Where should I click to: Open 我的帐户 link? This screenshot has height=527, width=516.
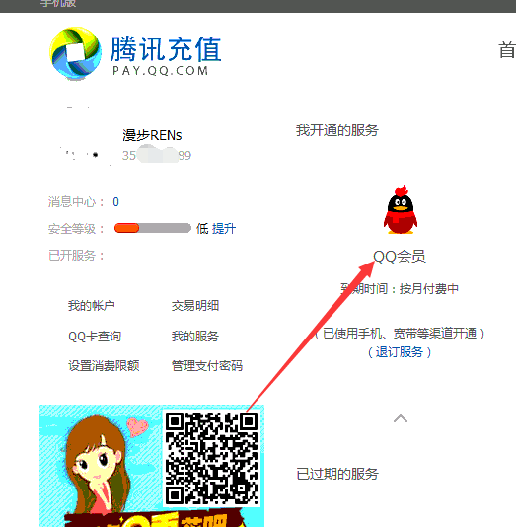click(92, 306)
